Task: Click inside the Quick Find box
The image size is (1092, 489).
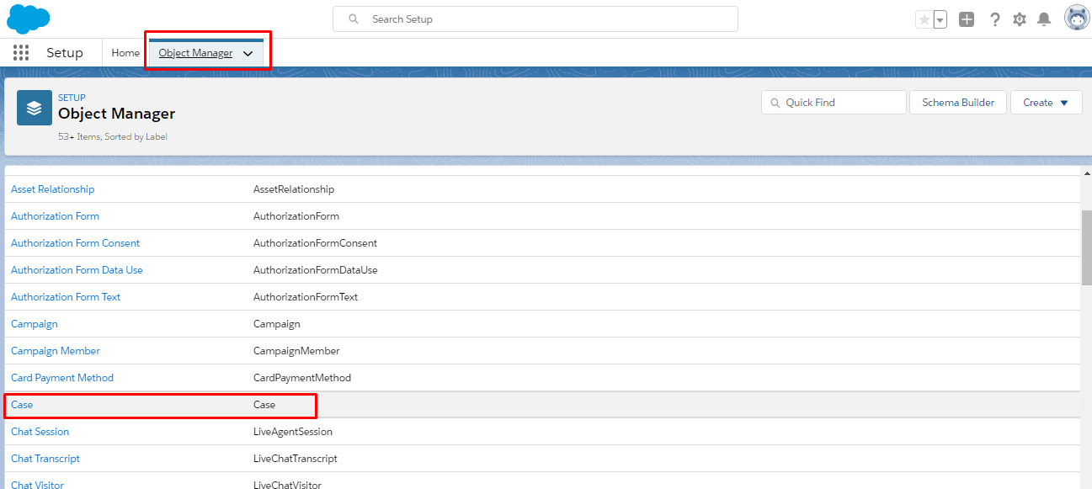Action: 834,103
